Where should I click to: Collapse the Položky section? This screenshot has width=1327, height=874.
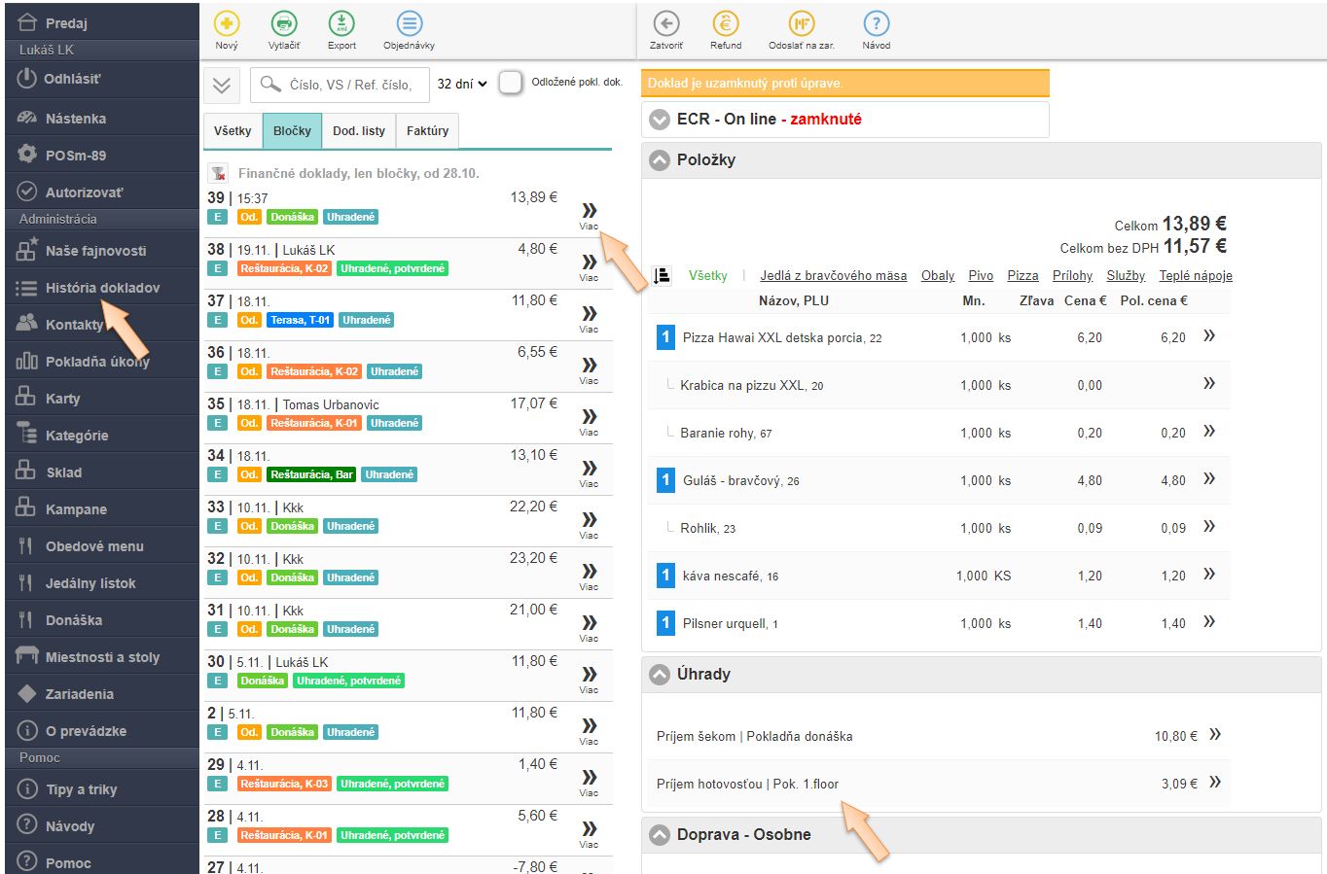click(x=660, y=160)
